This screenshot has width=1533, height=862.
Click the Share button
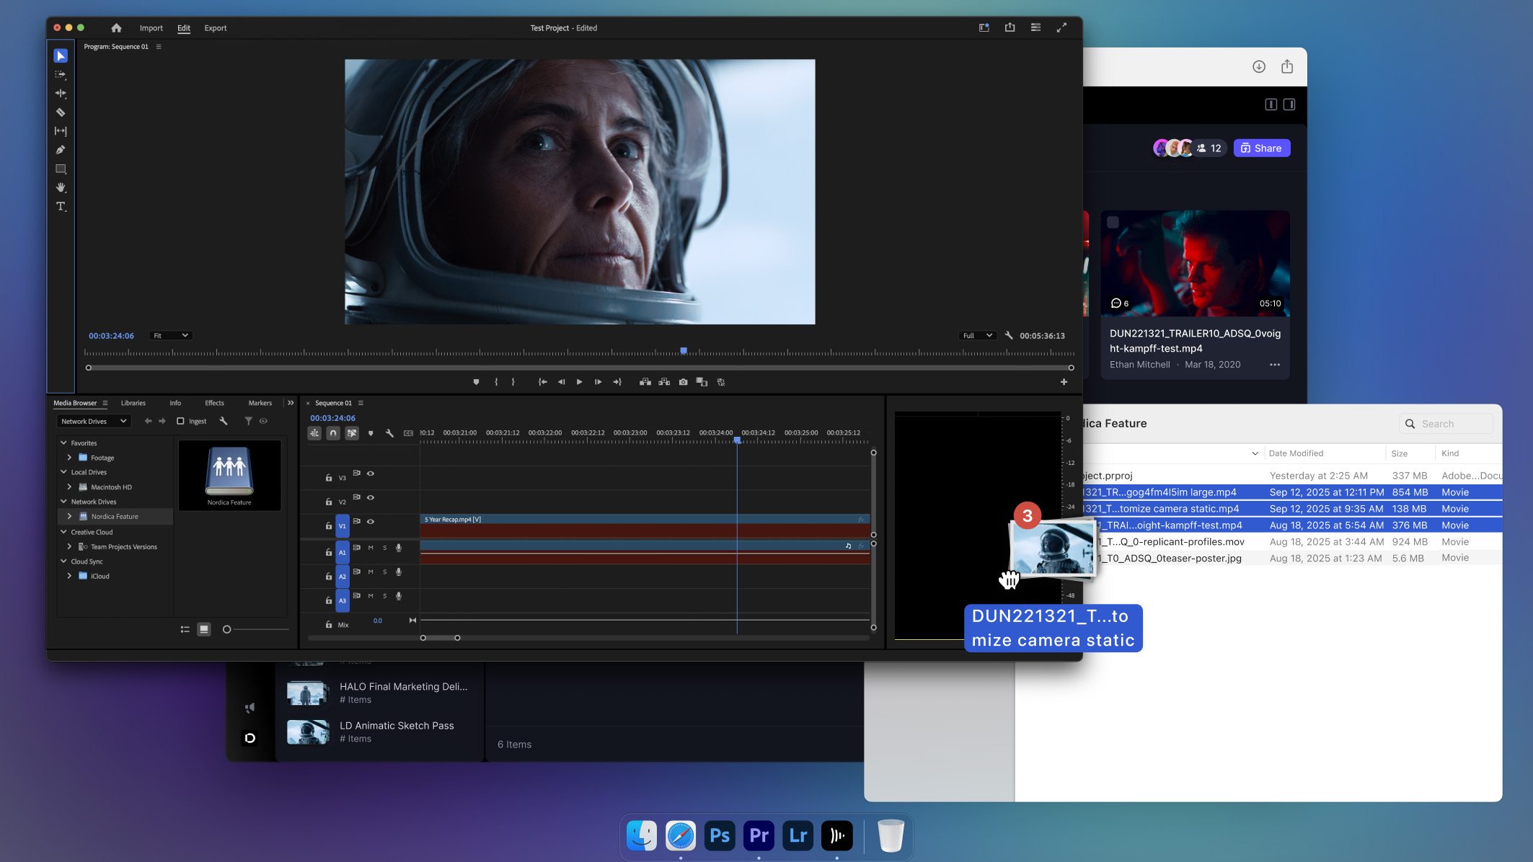[1262, 148]
